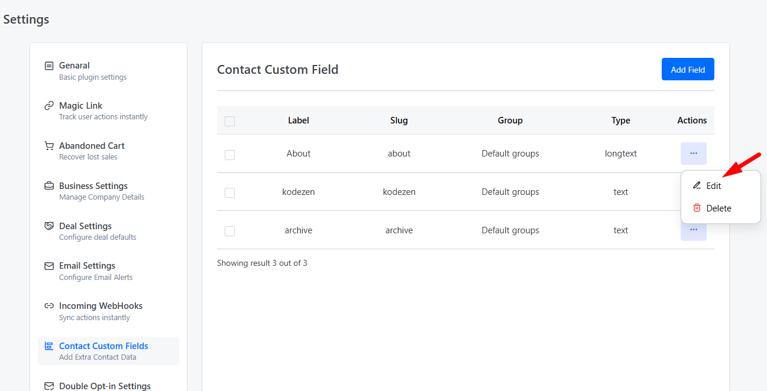
Task: Open Business Settings section
Action: 108,191
